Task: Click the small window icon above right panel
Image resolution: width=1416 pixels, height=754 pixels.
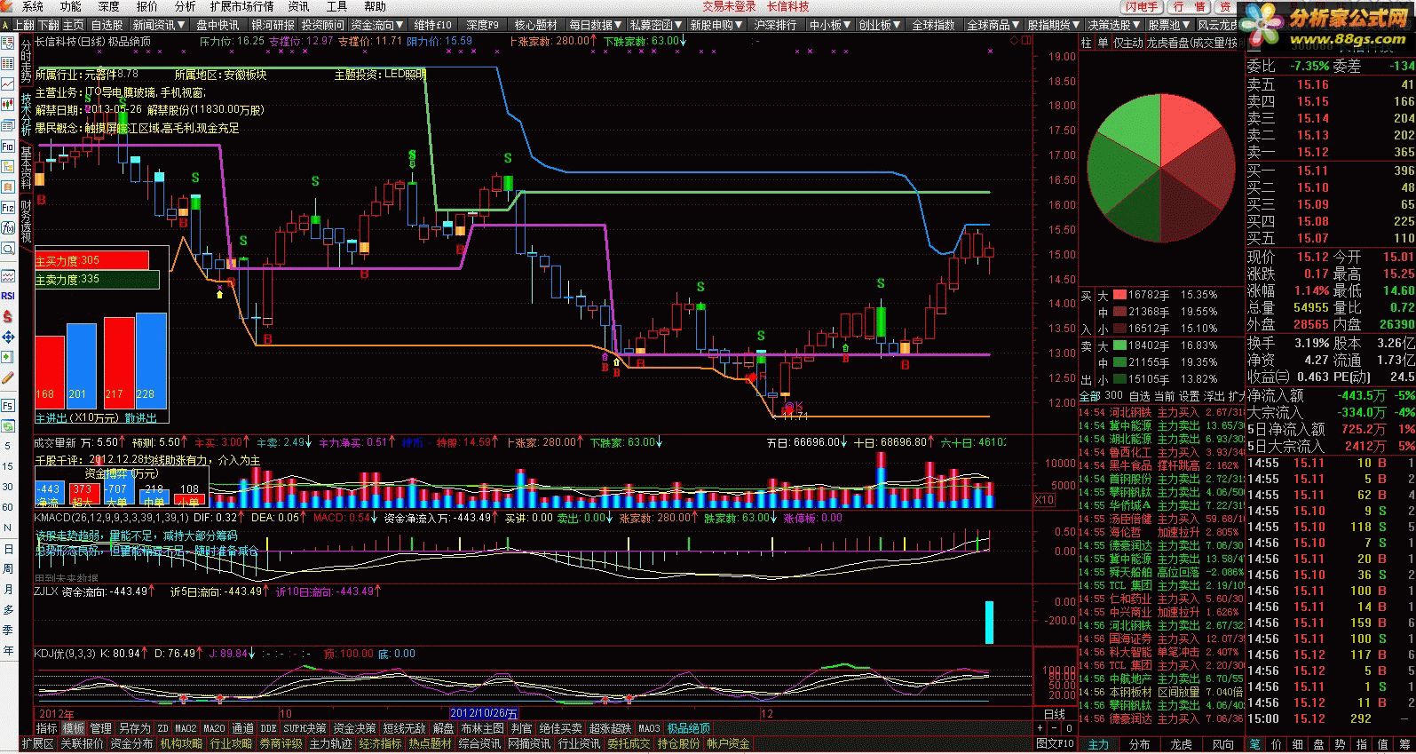Action: [1026, 40]
